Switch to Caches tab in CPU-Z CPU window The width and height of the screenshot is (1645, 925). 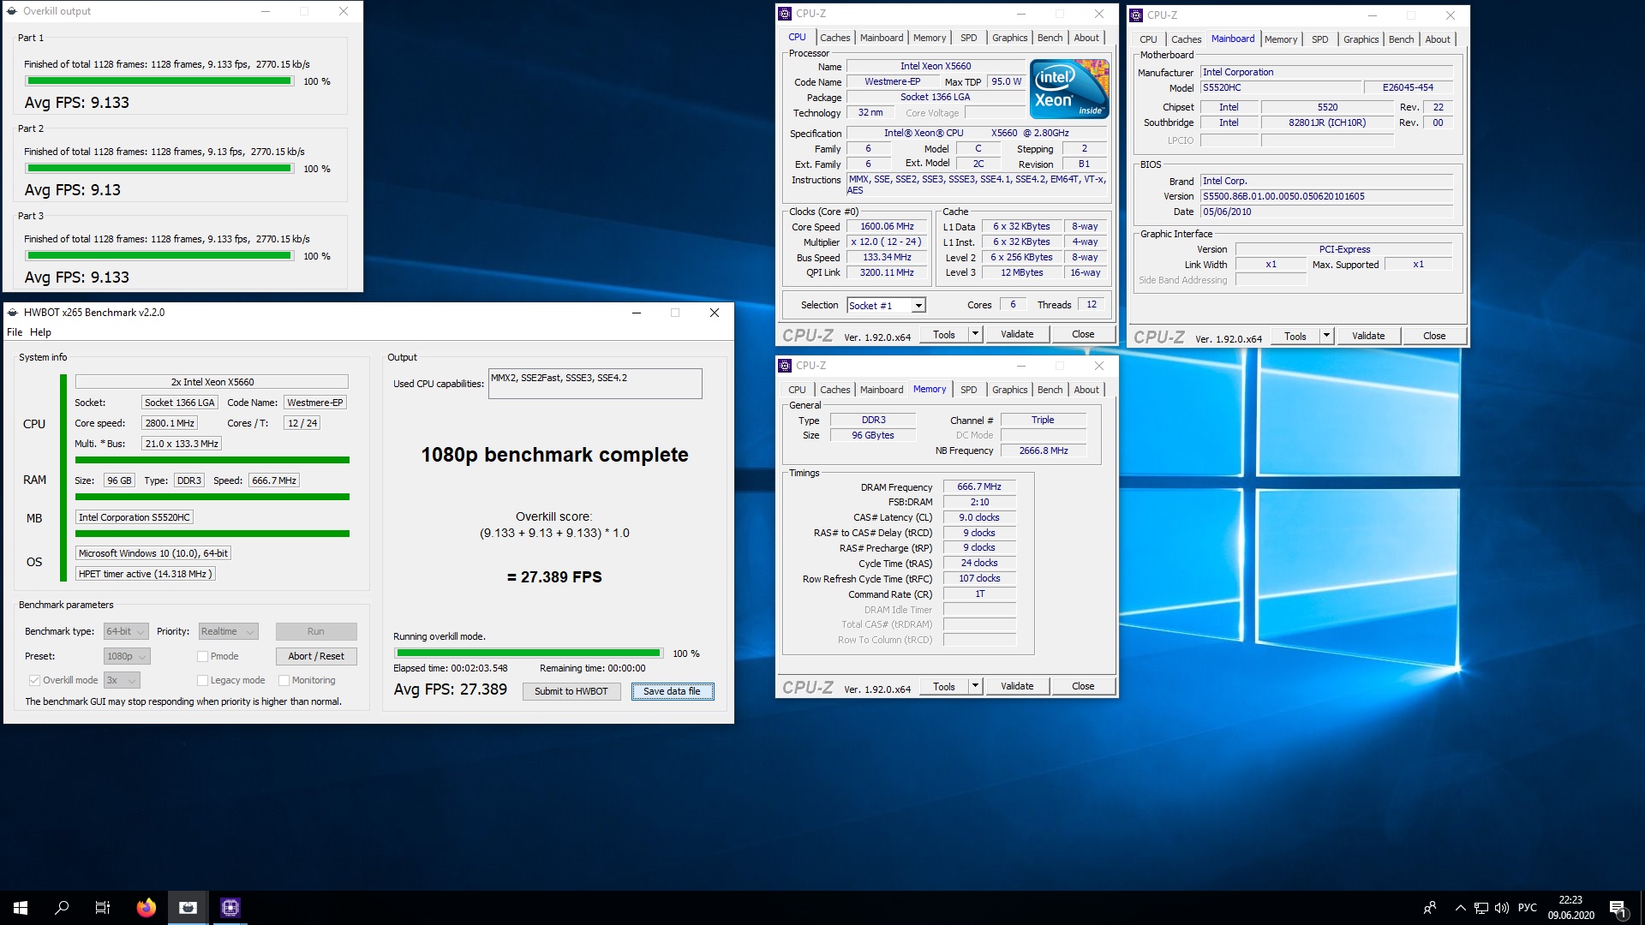tap(834, 38)
